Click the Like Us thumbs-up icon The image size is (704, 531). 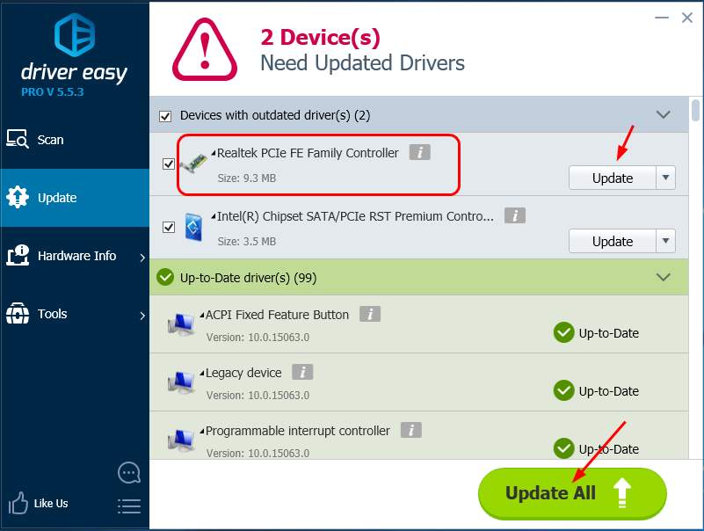click(18, 503)
